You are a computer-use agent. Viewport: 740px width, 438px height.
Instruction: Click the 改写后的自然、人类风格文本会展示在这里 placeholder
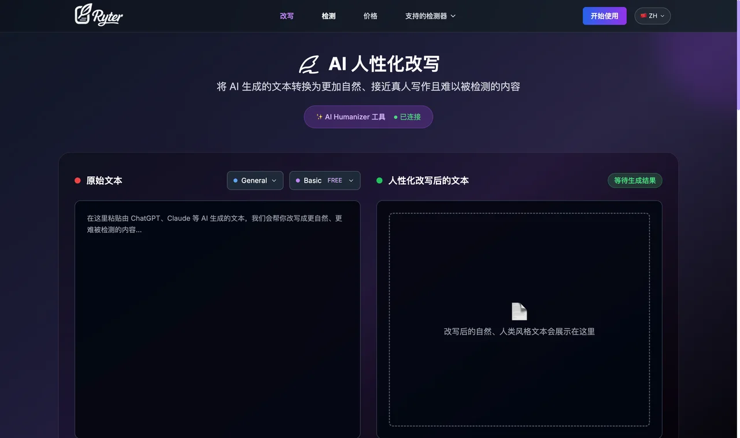[x=519, y=332]
